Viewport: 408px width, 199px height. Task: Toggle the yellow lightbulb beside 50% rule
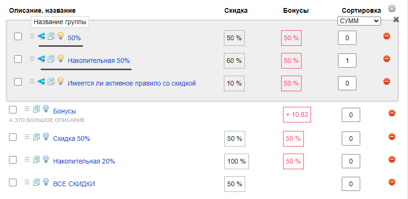(61, 35)
